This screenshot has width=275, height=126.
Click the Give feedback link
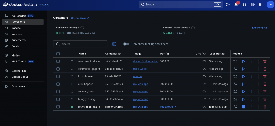(x=78, y=18)
